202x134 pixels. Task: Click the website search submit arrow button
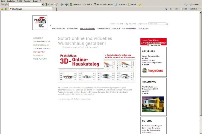tap(167, 24)
